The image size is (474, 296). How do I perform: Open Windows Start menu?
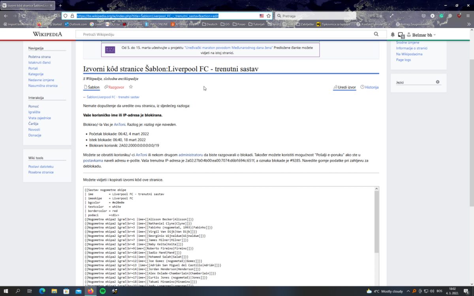[6, 291]
